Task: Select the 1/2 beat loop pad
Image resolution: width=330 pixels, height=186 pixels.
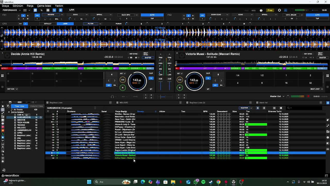Action: point(262,75)
